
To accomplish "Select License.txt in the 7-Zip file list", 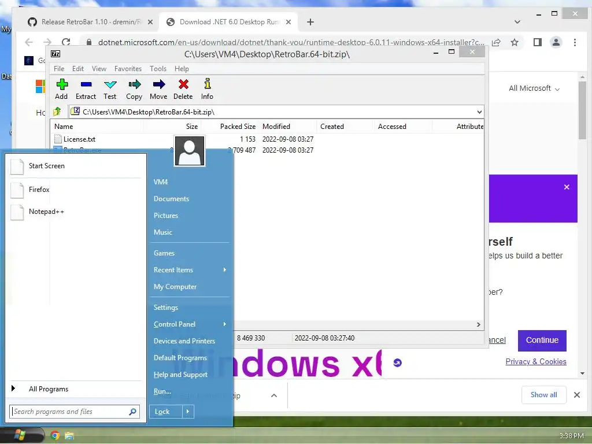I will click(79, 139).
